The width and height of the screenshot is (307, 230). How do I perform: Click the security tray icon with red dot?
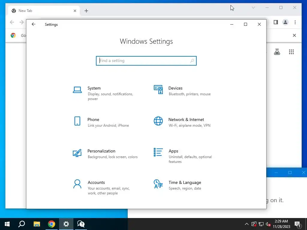tap(254, 224)
